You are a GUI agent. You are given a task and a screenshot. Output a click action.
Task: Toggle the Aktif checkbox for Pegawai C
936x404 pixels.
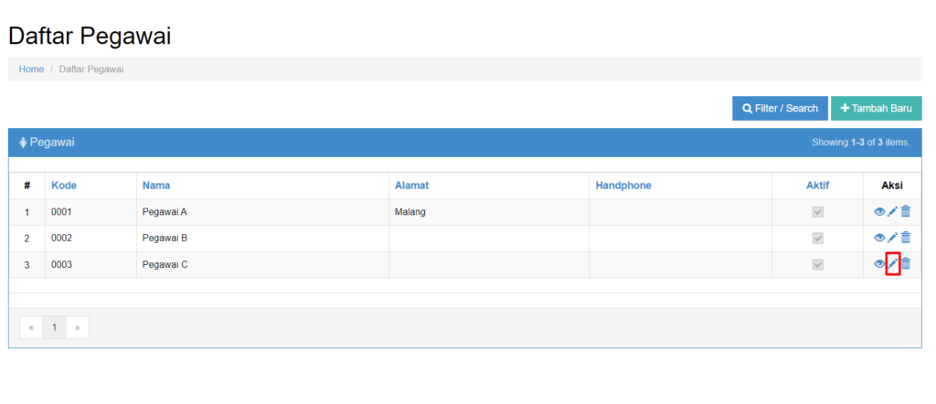[x=818, y=265]
